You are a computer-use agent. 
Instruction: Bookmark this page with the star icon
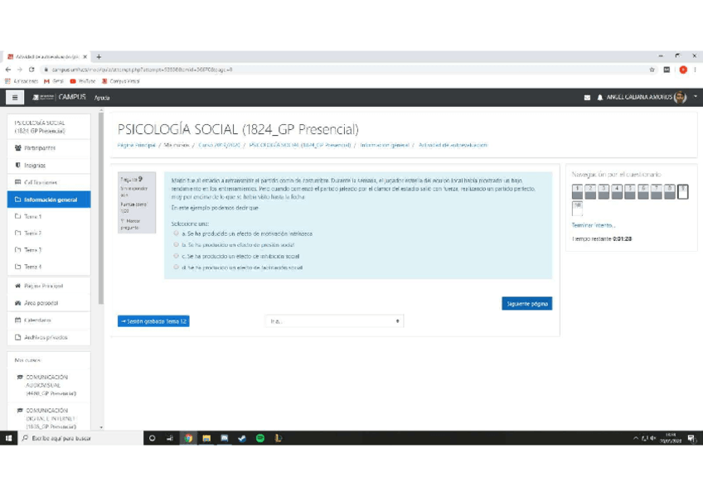[x=652, y=70]
